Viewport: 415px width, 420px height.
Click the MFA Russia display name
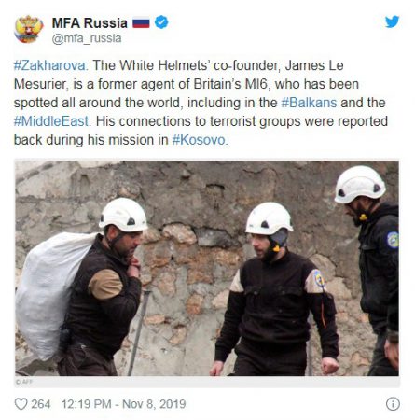(x=90, y=23)
